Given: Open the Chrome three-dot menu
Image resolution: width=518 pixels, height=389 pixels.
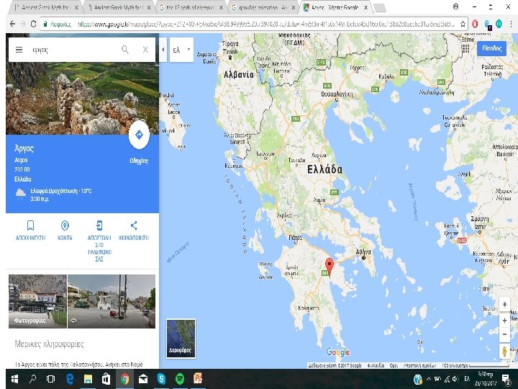Looking at the screenshot, I should coord(512,24).
